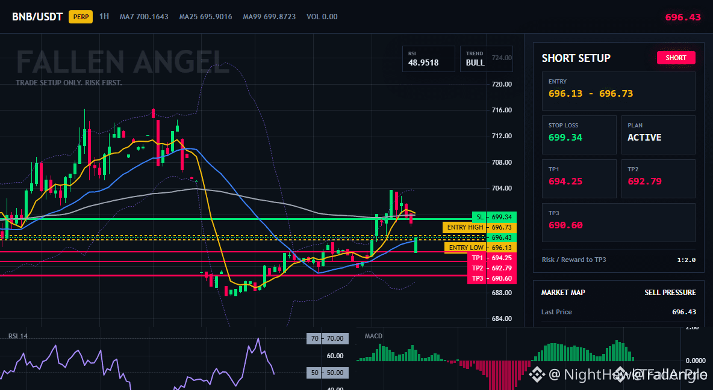Click the RSI 50 level tag
The width and height of the screenshot is (713, 390).
tap(328, 373)
